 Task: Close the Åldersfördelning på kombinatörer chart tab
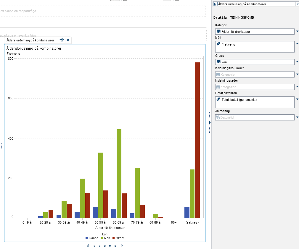pyautogui.click(x=68, y=40)
